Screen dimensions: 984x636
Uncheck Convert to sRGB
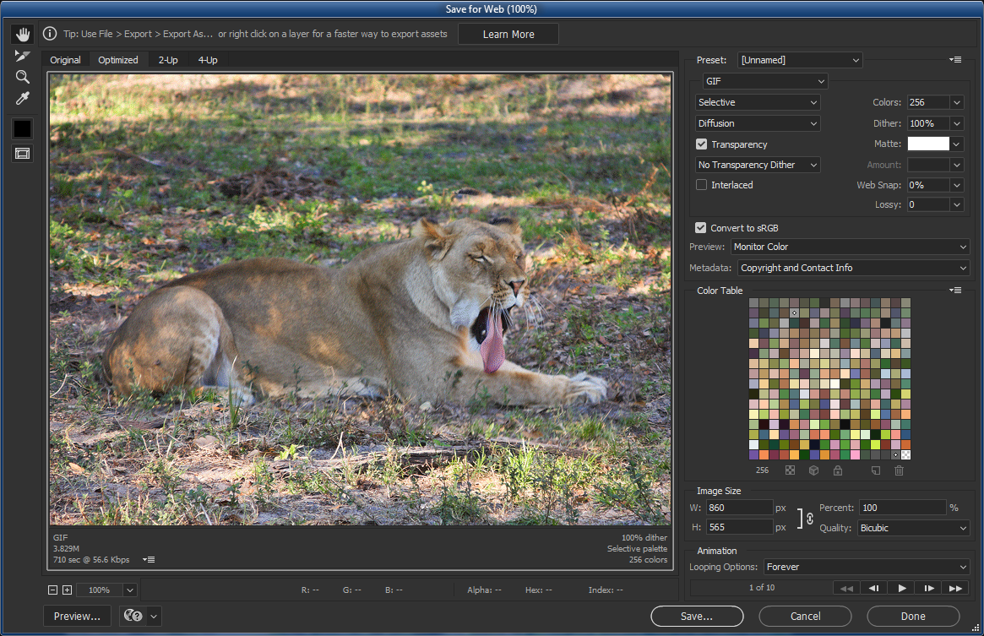[x=701, y=227]
